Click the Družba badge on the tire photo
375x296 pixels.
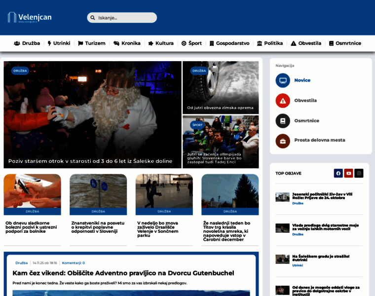click(x=199, y=71)
